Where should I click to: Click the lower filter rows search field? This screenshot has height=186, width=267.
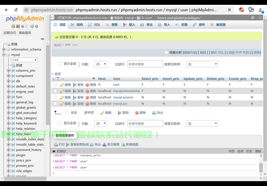(x=145, y=124)
